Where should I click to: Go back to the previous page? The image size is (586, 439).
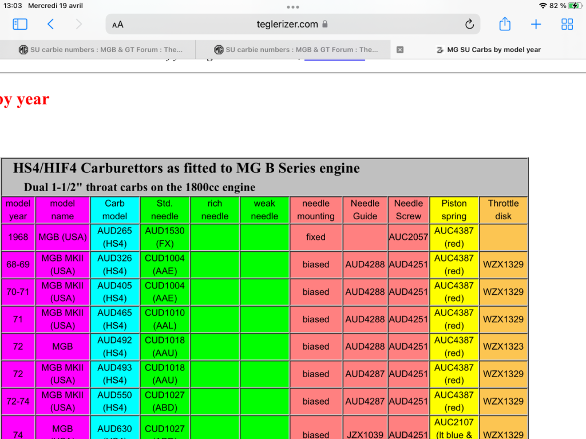point(50,24)
